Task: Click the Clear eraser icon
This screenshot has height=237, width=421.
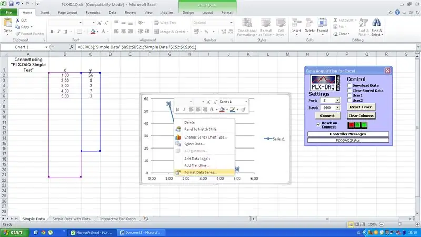Action: tap(335, 34)
